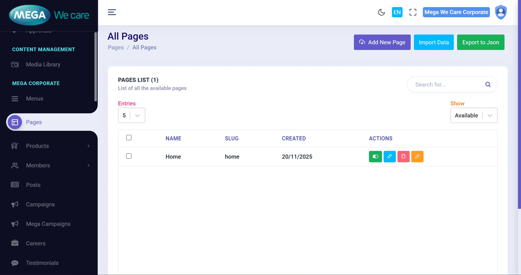Open the user profile avatar icon
This screenshot has width=521, height=275.
point(501,13)
